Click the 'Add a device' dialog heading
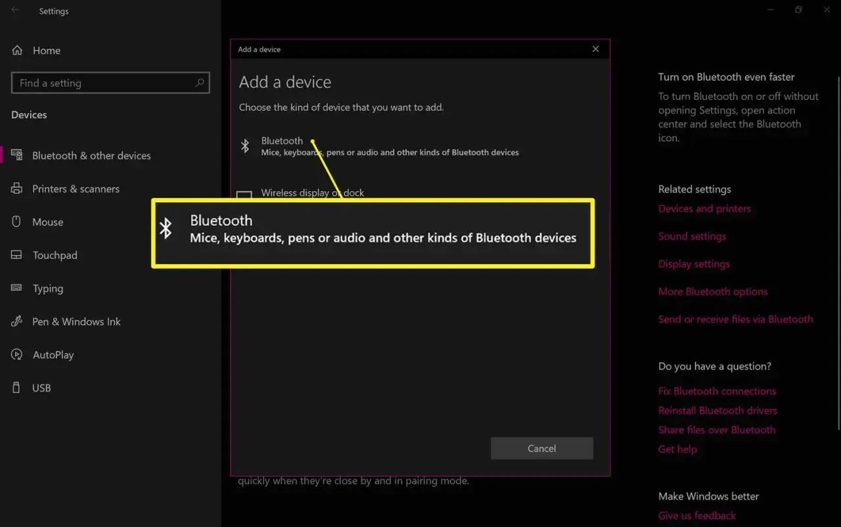Viewport: 841px width, 527px height. (x=285, y=82)
